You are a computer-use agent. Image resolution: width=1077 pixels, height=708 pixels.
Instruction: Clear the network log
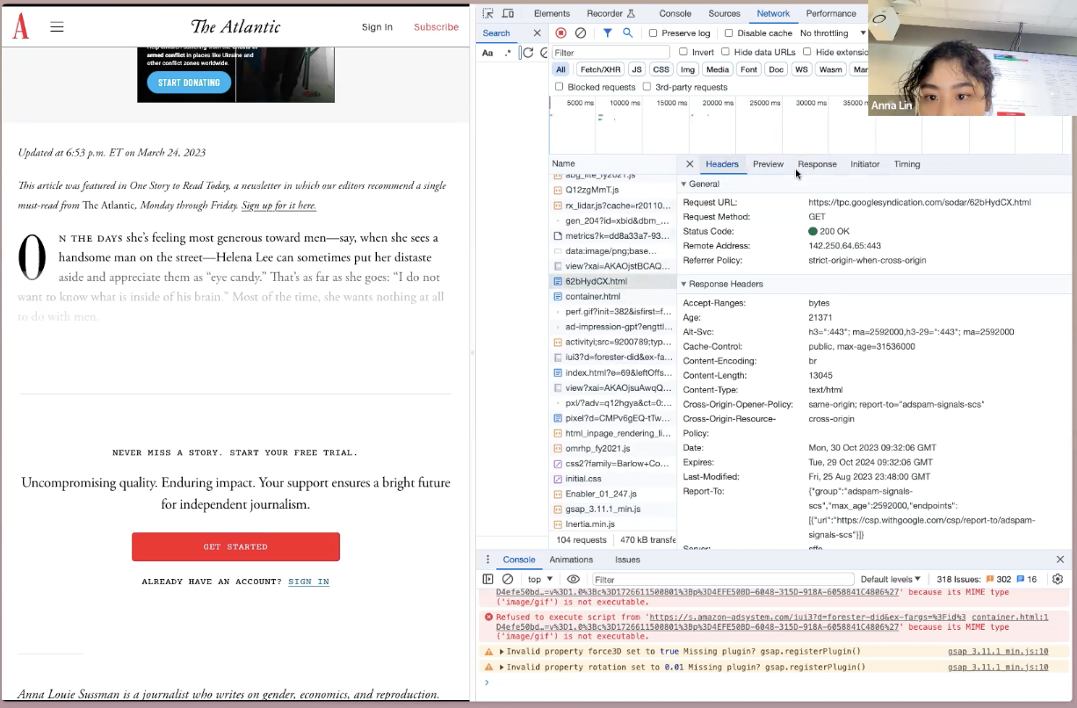pos(581,33)
